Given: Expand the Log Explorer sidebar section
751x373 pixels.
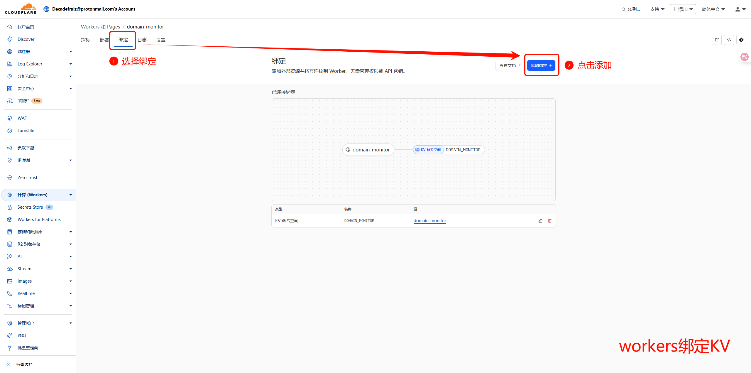Looking at the screenshot, I should (71, 64).
